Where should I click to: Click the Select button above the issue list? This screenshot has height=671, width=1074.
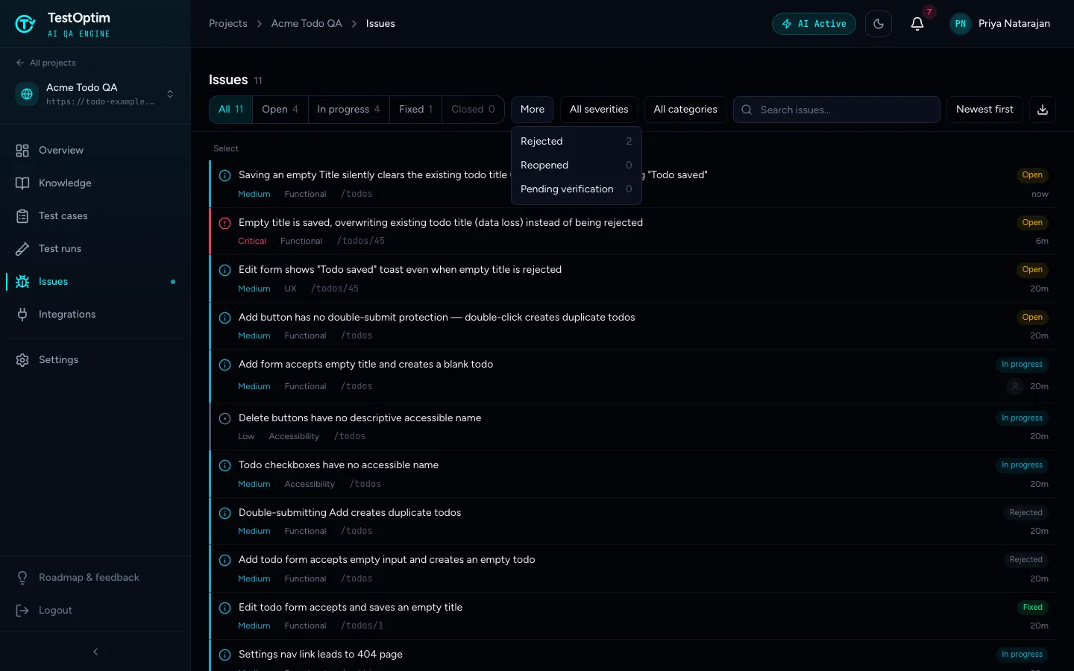(x=226, y=149)
